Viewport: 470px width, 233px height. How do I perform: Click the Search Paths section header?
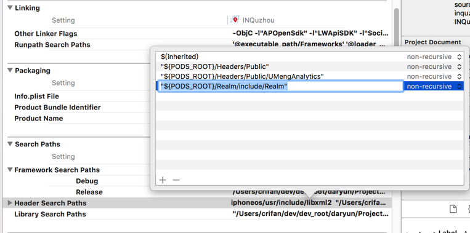(x=38, y=144)
